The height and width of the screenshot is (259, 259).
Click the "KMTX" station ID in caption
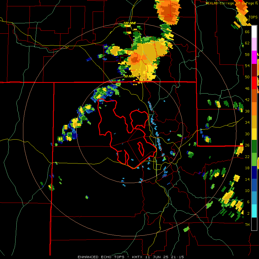tap(137, 257)
